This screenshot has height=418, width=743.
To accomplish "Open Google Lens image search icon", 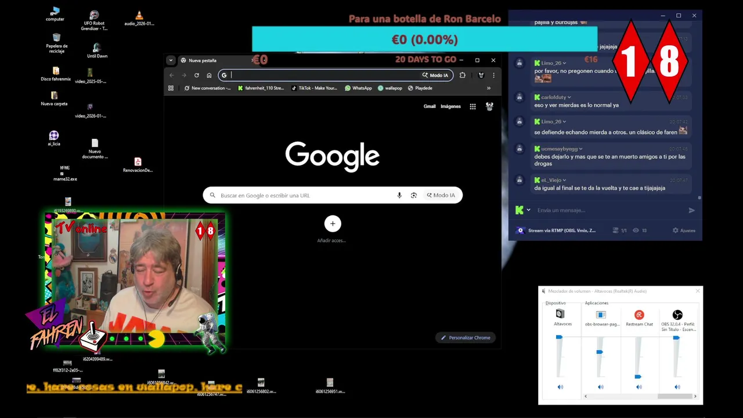I will (414, 195).
